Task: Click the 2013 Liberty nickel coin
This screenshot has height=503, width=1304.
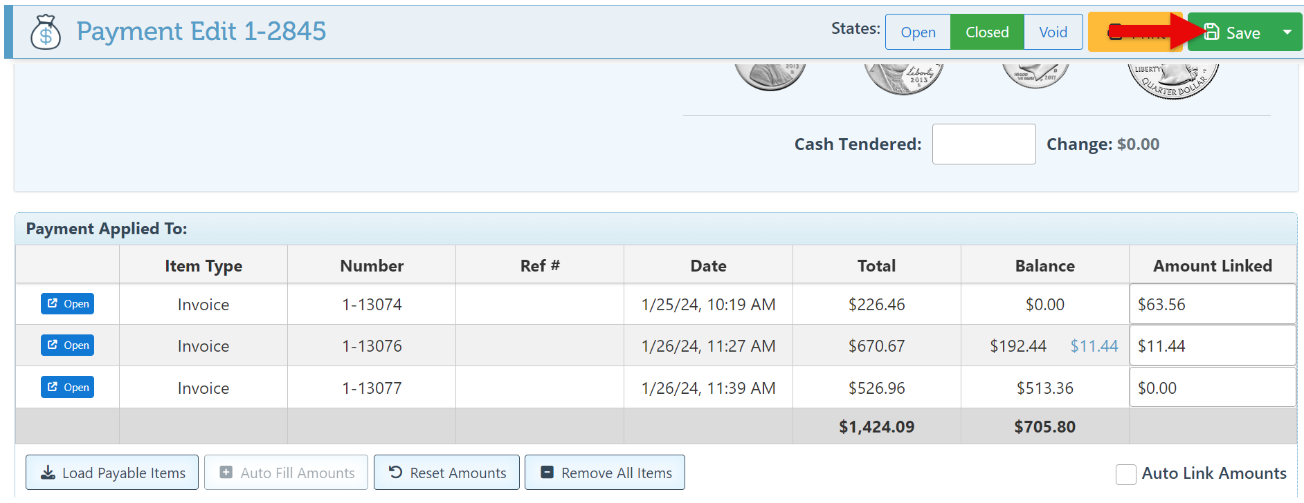Action: pos(903,77)
